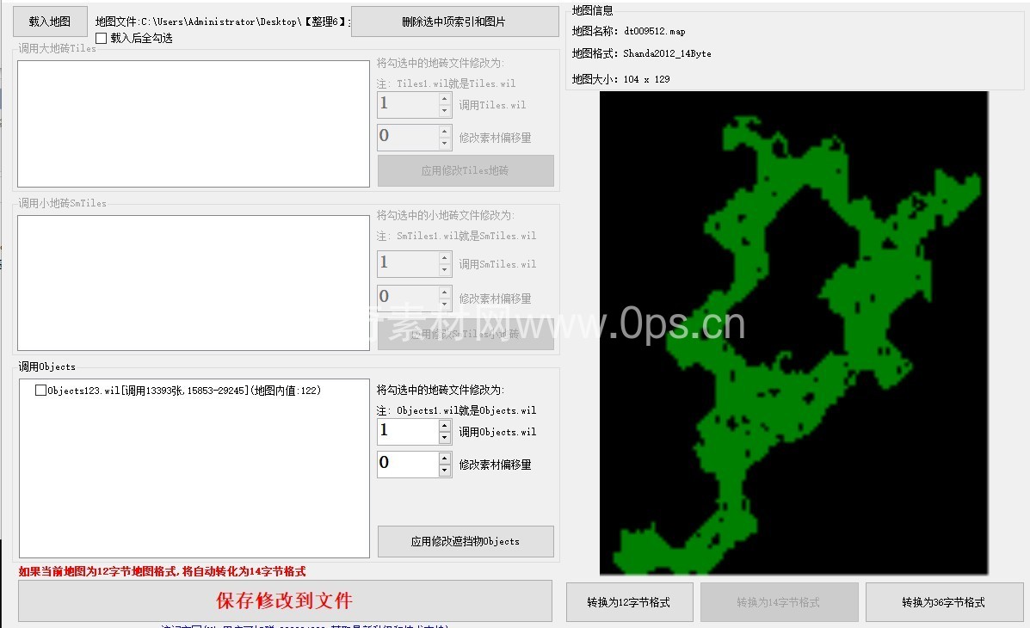Screen dimensions: 1030x628
Task: Click 删除选中项索引和图片 button
Action: (454, 22)
